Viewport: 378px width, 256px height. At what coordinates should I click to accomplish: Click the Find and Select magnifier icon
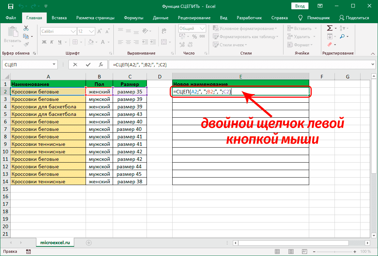[x=342, y=36]
